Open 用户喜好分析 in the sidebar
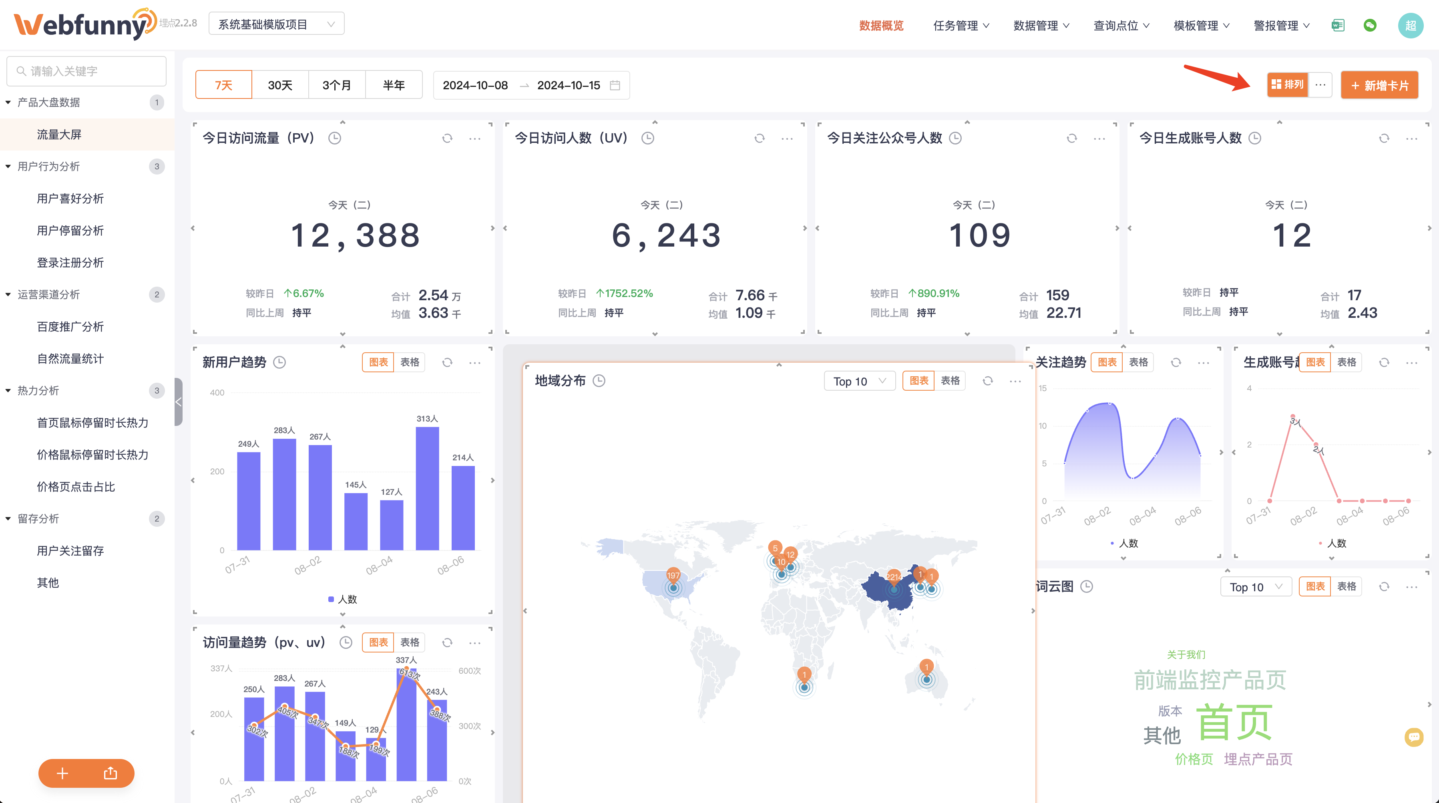Viewport: 1439px width, 803px height. pos(70,198)
